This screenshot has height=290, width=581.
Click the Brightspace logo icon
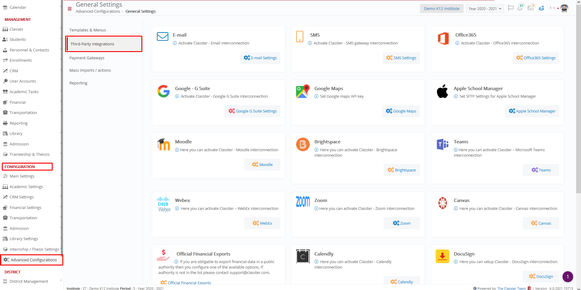(303, 145)
